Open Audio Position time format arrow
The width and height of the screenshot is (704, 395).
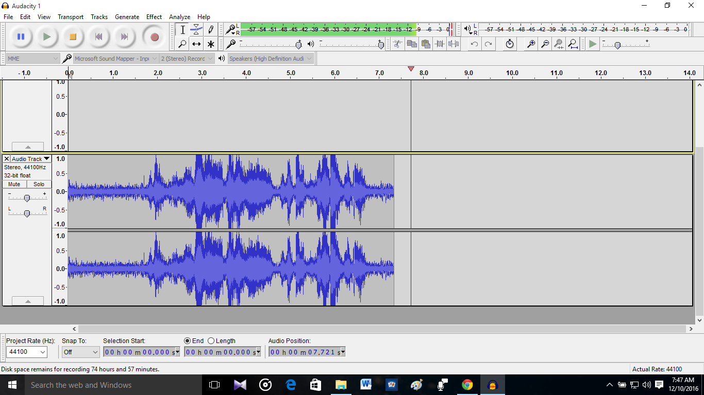tap(342, 352)
